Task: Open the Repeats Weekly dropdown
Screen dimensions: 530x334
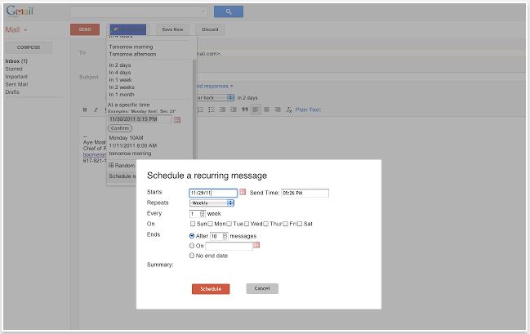Action: tap(212, 203)
